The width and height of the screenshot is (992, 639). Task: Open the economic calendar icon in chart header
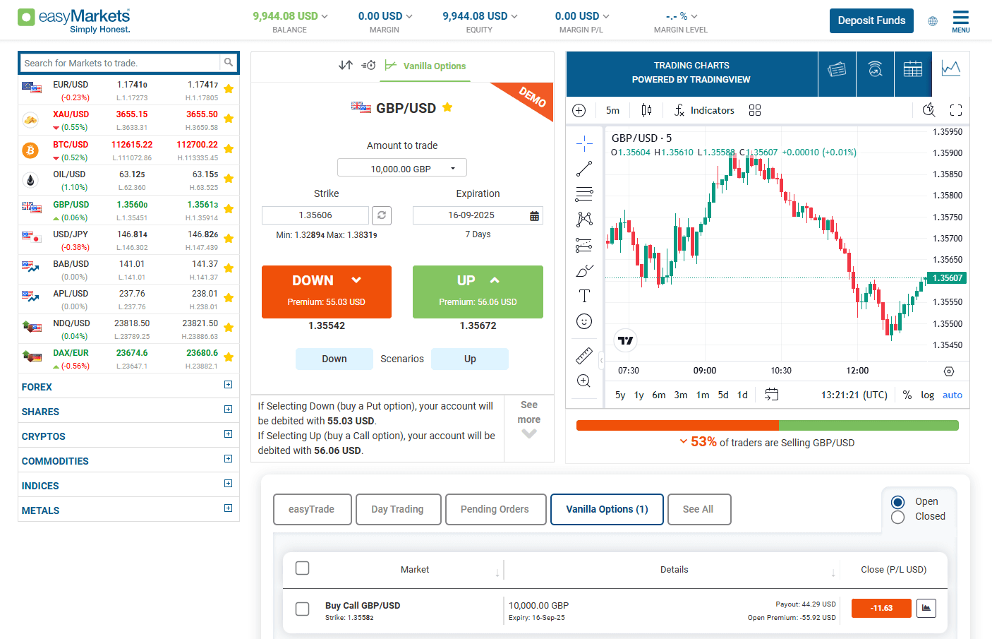pos(913,69)
